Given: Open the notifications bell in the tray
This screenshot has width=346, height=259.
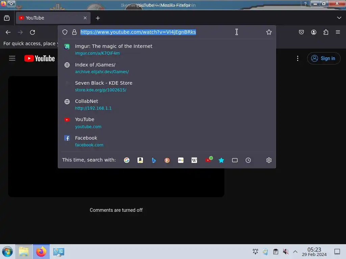Looking at the screenshot, I should 255,252.
